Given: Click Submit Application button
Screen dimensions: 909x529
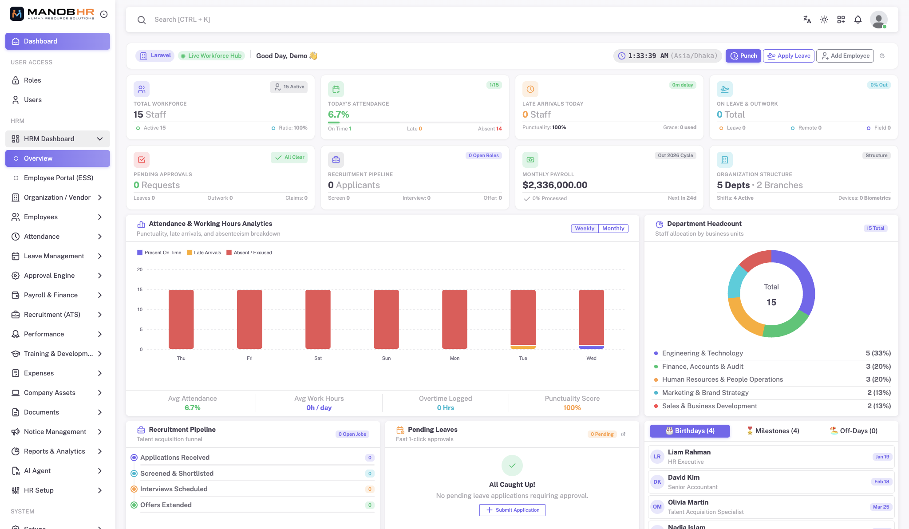Looking at the screenshot, I should pyautogui.click(x=512, y=510).
